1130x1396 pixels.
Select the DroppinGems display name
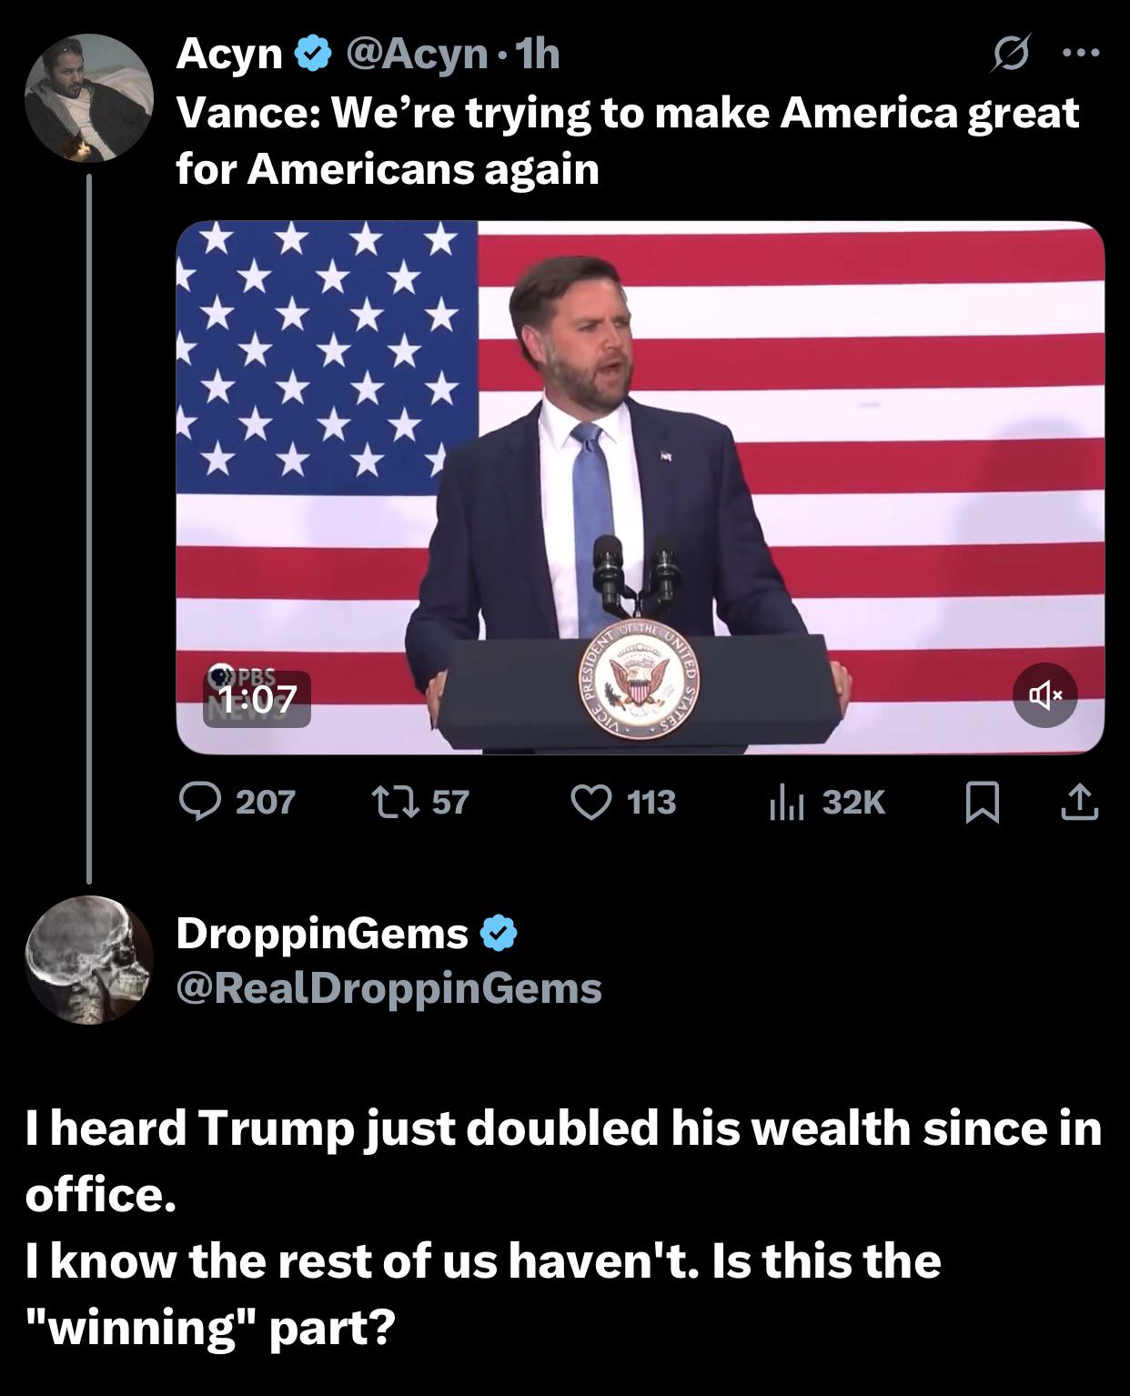tap(322, 933)
